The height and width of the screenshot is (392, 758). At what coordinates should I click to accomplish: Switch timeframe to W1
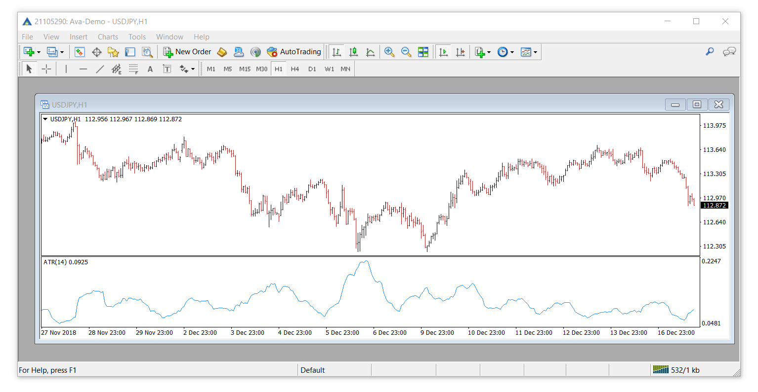329,69
